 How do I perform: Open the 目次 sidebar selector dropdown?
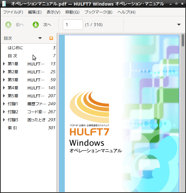click(40, 38)
